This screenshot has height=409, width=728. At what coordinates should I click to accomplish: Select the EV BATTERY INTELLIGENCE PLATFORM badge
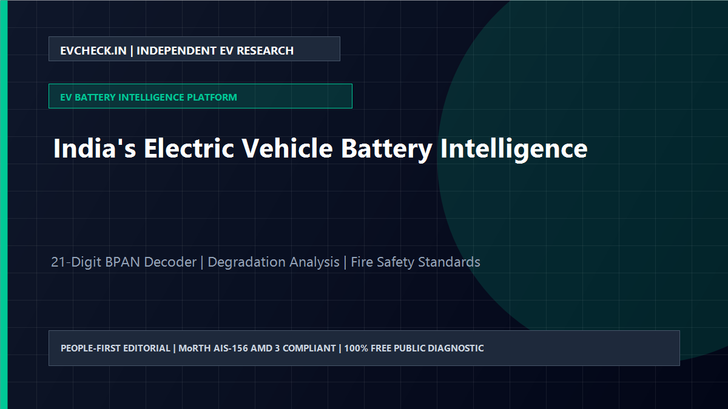(200, 96)
